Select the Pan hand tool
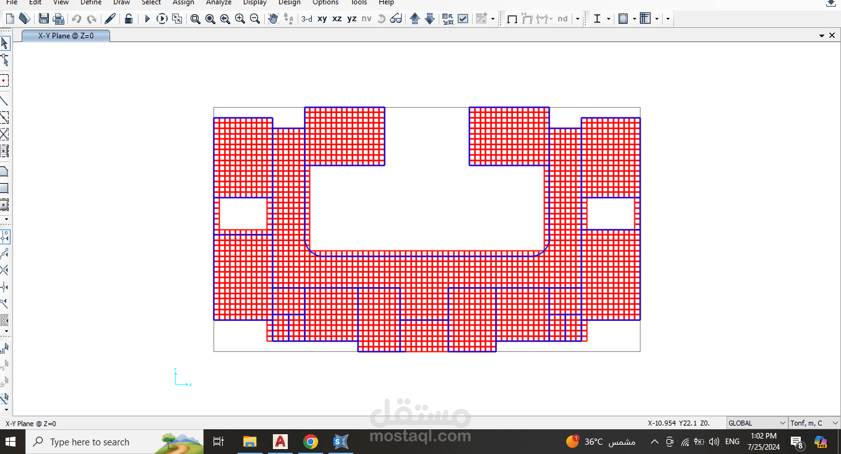Image resolution: width=841 pixels, height=454 pixels. (x=274, y=19)
